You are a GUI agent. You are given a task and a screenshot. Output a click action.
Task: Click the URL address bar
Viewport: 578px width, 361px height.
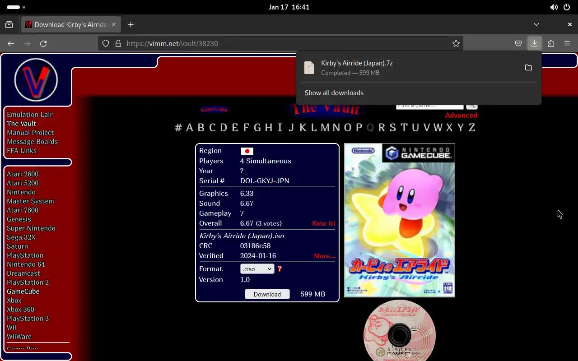point(281,43)
